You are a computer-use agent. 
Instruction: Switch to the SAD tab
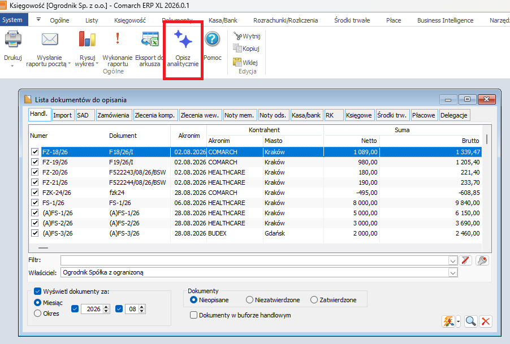85,115
